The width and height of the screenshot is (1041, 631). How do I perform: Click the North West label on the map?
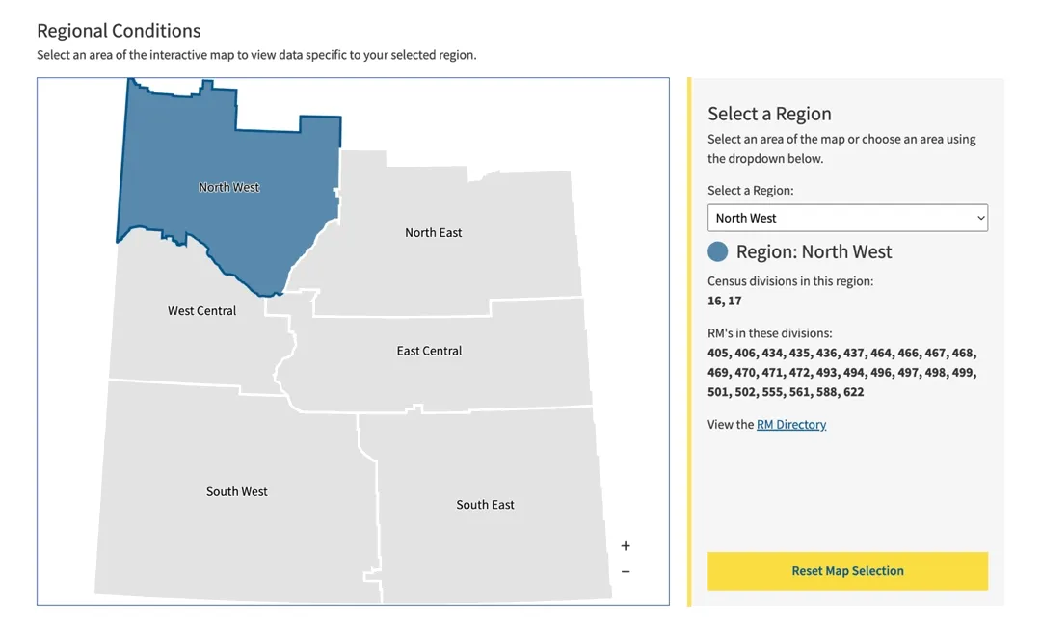[x=228, y=187]
